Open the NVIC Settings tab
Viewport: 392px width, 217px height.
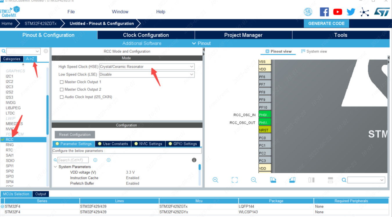148,144
